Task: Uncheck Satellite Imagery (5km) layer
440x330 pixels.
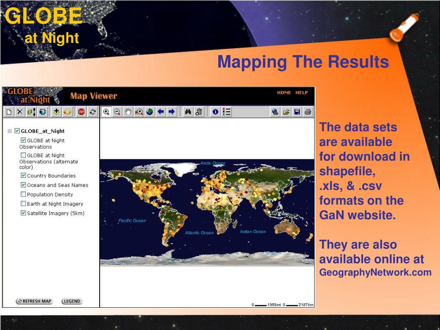Action: 23,213
